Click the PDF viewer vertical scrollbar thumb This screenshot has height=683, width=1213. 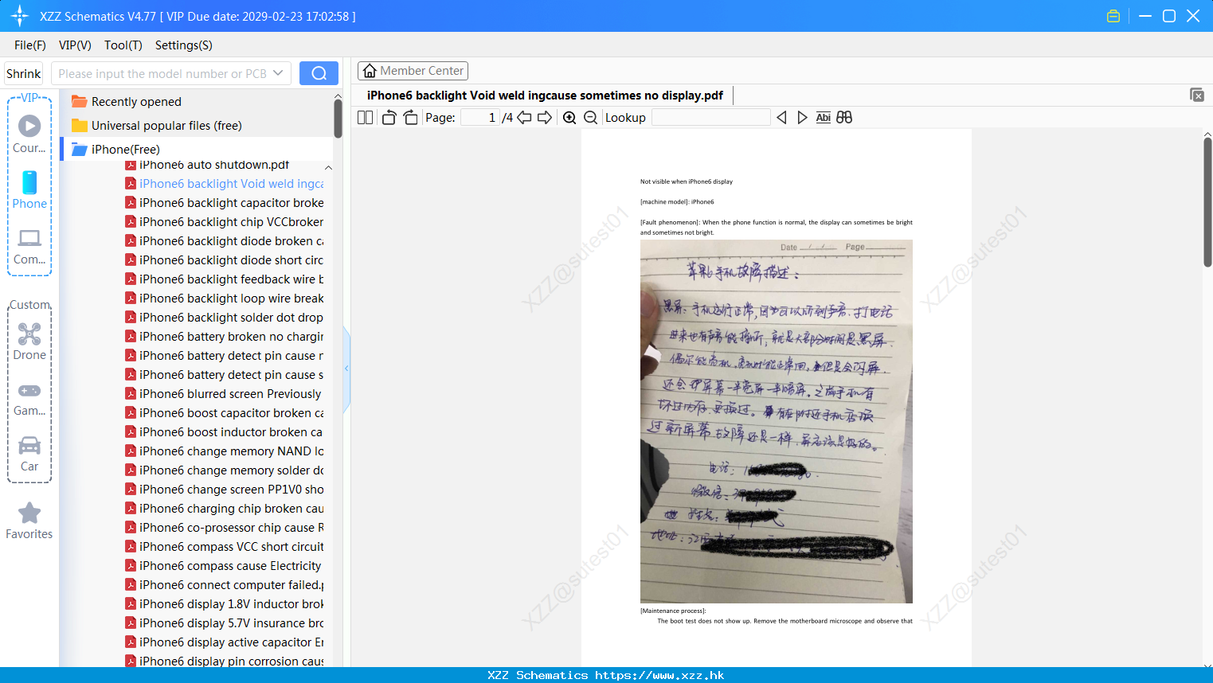(1207, 202)
